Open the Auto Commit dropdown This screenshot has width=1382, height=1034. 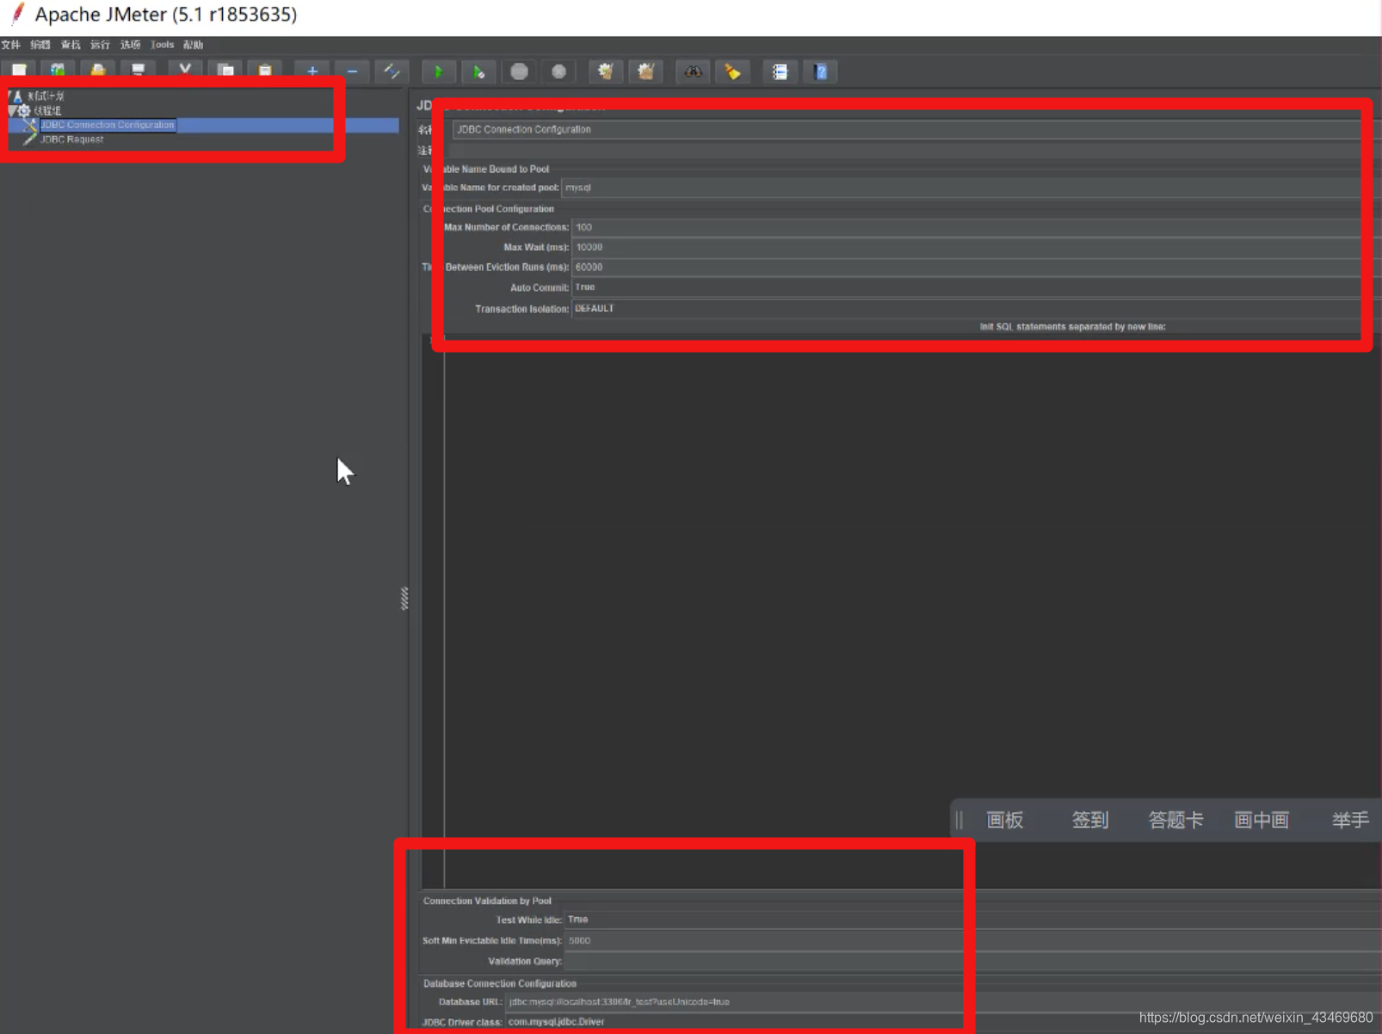click(976, 287)
